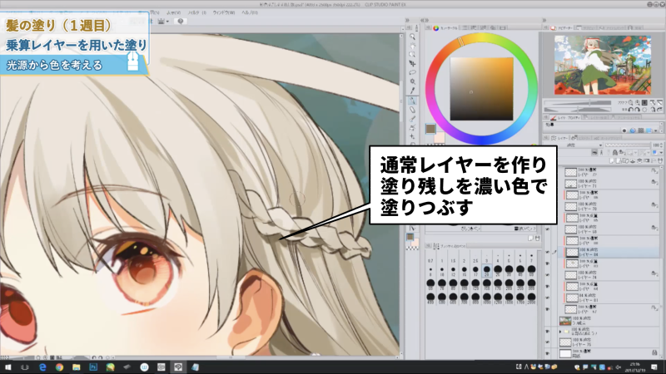The height and width of the screenshot is (374, 666).
Task: Open layer palette color dropdown arrow
Action: (661, 152)
